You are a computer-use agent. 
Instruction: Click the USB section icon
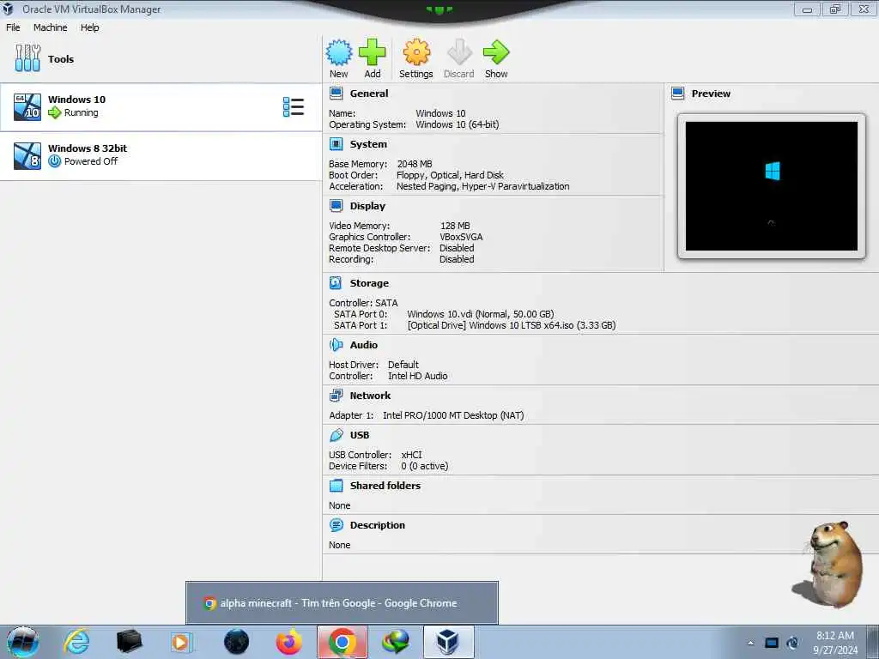(336, 435)
